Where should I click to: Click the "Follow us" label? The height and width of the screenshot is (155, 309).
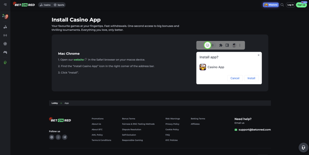pos(55,131)
